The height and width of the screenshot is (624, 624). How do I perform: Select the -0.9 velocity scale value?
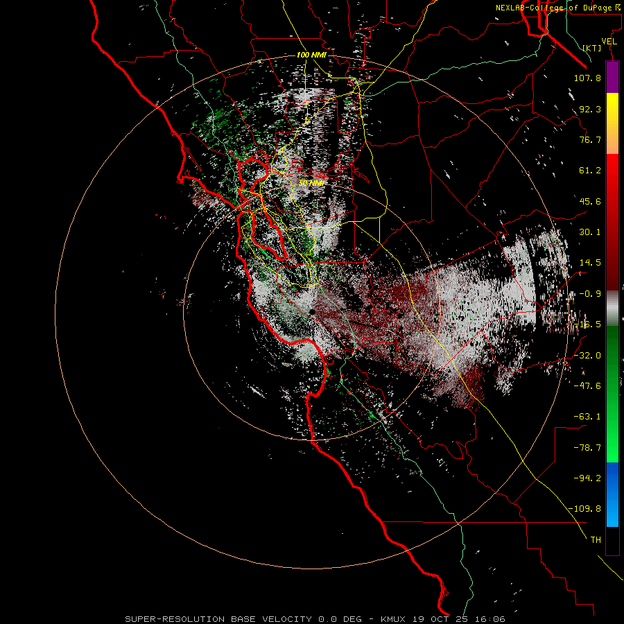tap(590, 294)
